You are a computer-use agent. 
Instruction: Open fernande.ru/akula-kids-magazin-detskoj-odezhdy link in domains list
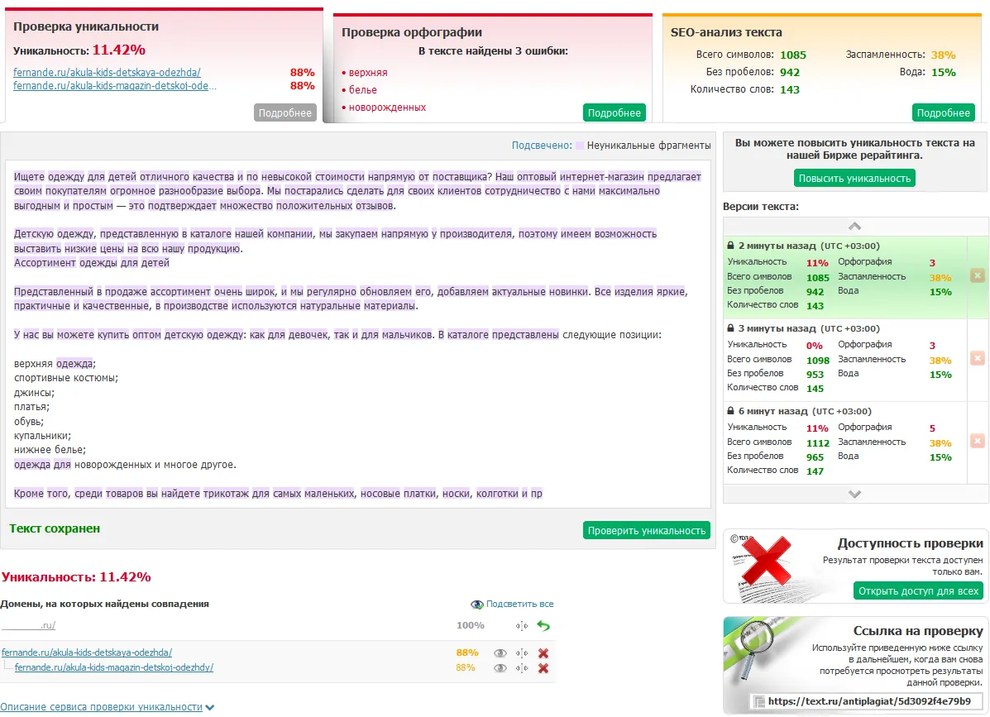pos(113,667)
